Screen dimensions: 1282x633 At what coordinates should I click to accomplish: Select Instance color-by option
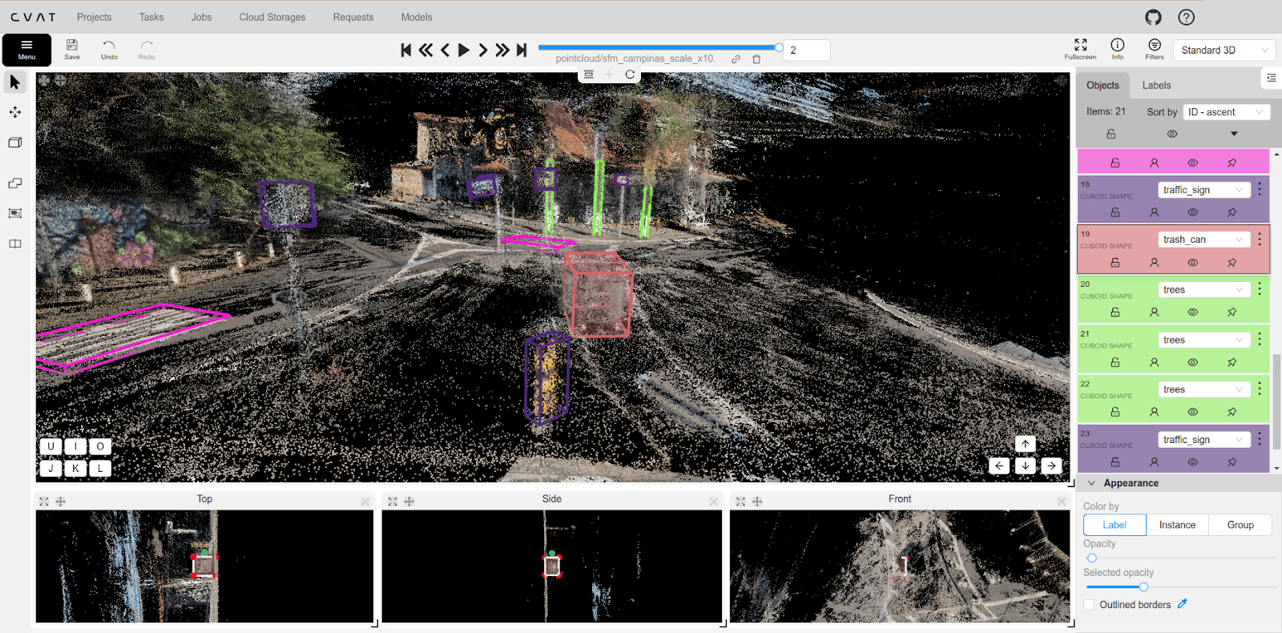pos(1177,525)
